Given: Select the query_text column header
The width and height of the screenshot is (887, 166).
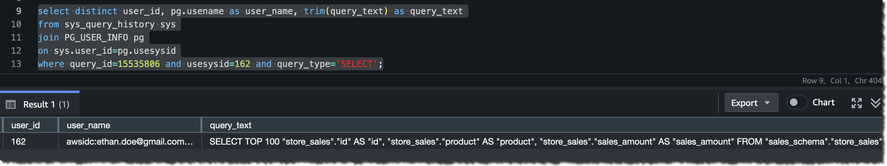Looking at the screenshot, I should coord(542,125).
